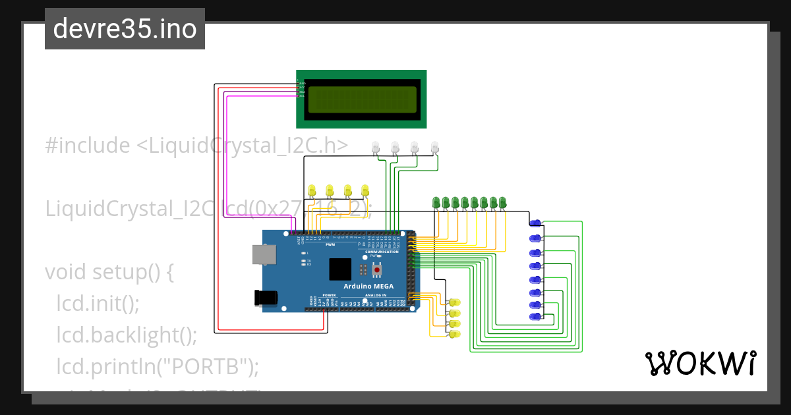Select the black ATmega microcontroller chip
791x415 pixels.
(340, 269)
